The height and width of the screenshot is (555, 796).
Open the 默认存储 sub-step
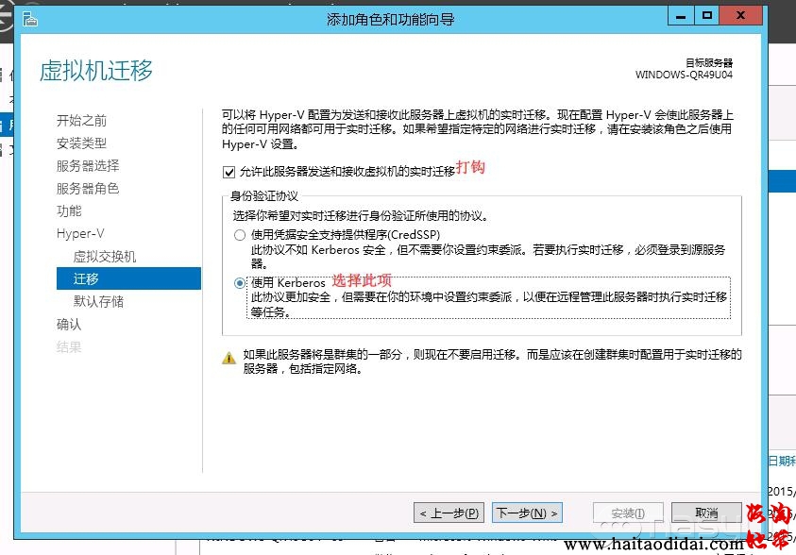click(x=98, y=302)
